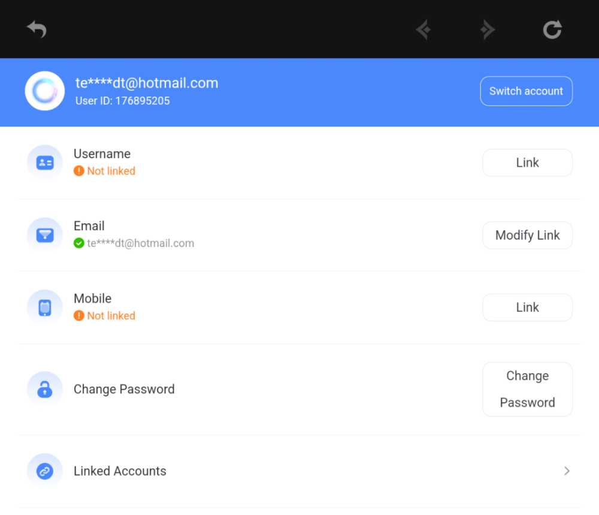The width and height of the screenshot is (599, 515).
Task: Click the User ID: 176895205 text
Action: point(122,101)
